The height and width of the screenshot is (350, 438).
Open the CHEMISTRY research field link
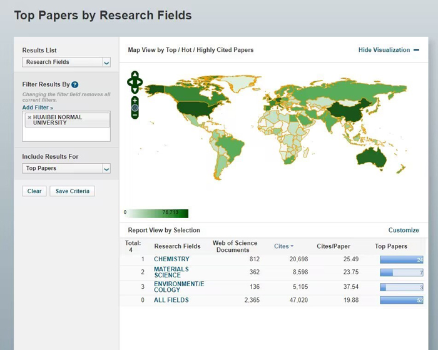tap(171, 259)
